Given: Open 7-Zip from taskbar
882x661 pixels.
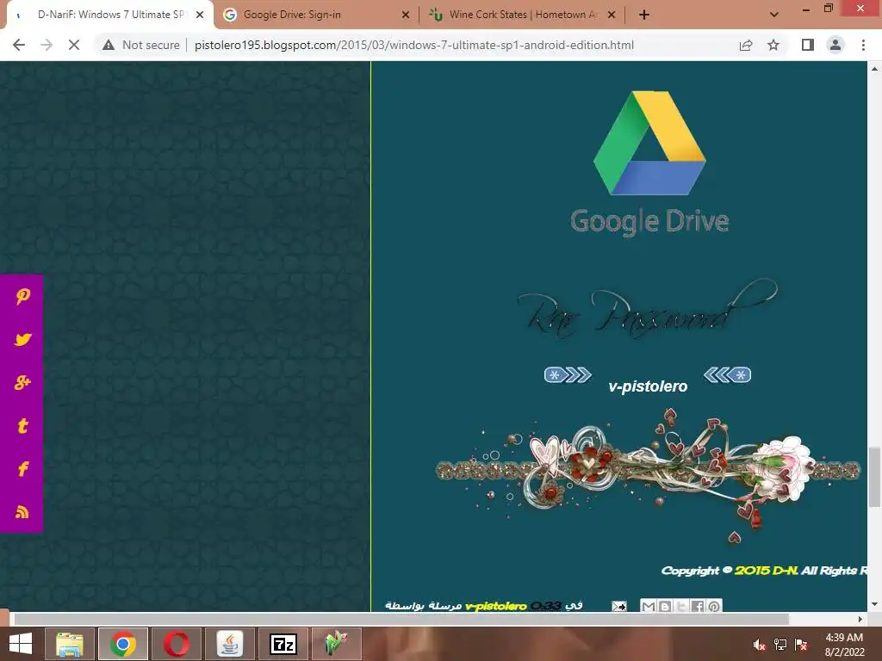Looking at the screenshot, I should tap(283, 644).
